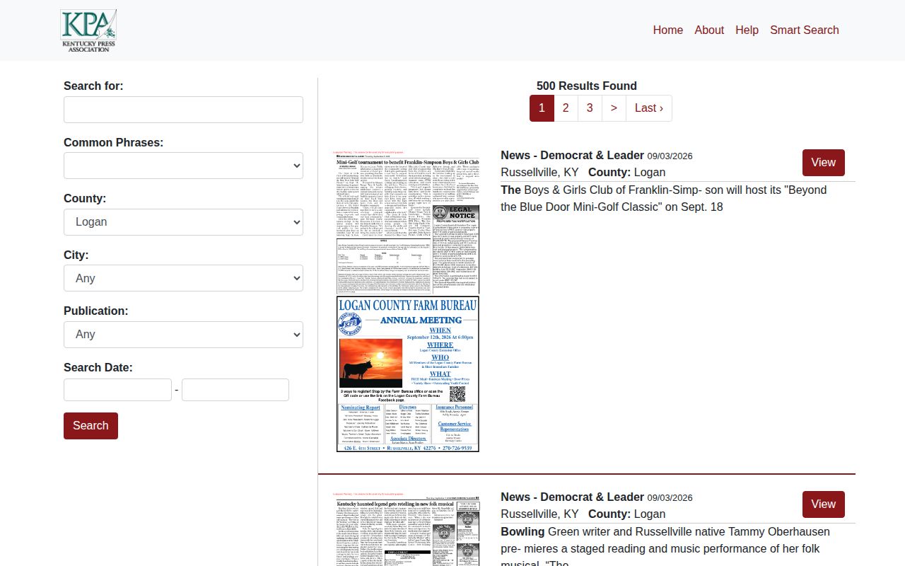Click the second News - Democrat & Leader title
Viewport: 905px width, 566px height.
[x=572, y=497]
